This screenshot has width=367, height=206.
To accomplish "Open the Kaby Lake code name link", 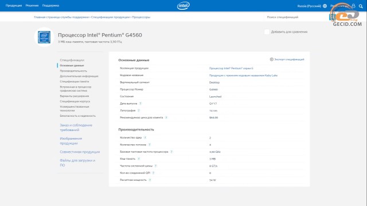I will coord(243,76).
